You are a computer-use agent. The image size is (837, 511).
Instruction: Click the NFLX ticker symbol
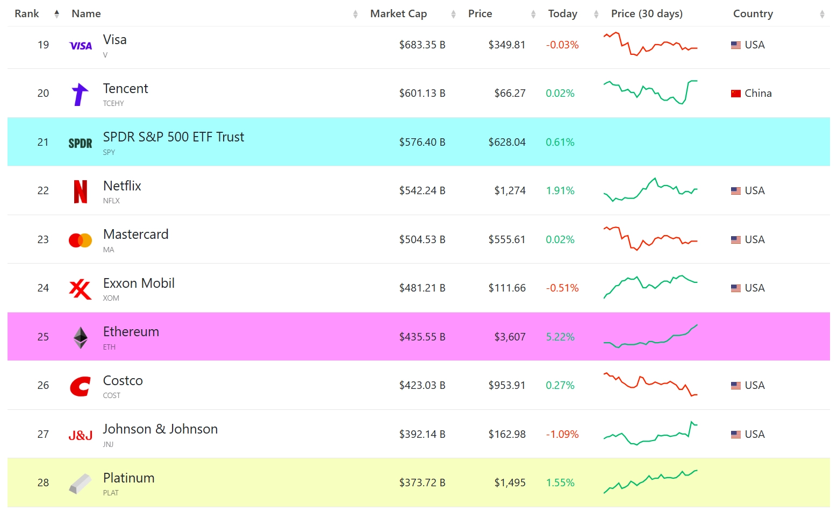[111, 201]
